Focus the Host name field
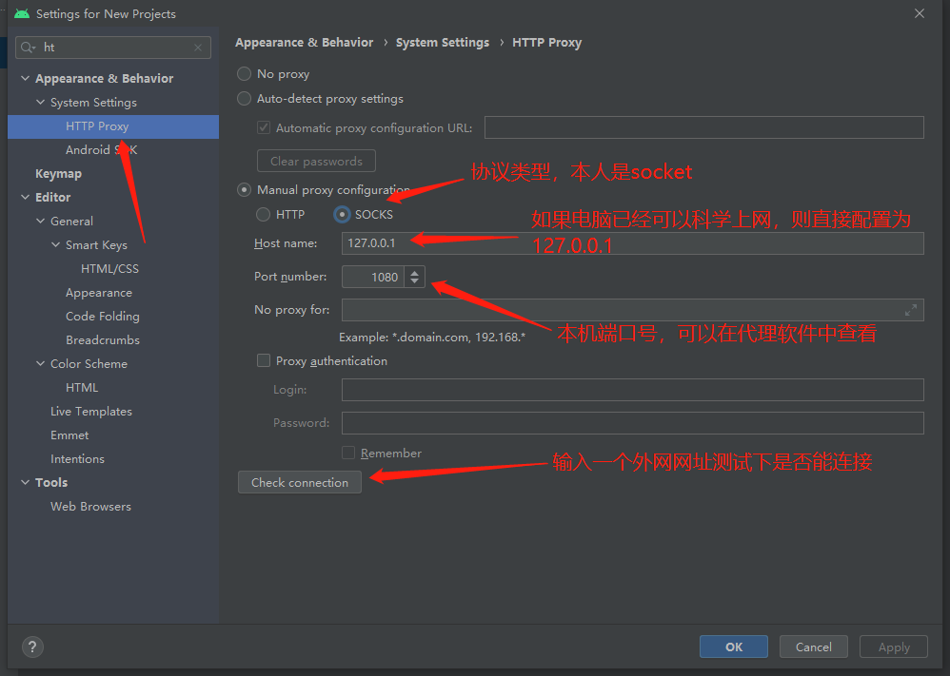This screenshot has width=950, height=676. tap(632, 243)
